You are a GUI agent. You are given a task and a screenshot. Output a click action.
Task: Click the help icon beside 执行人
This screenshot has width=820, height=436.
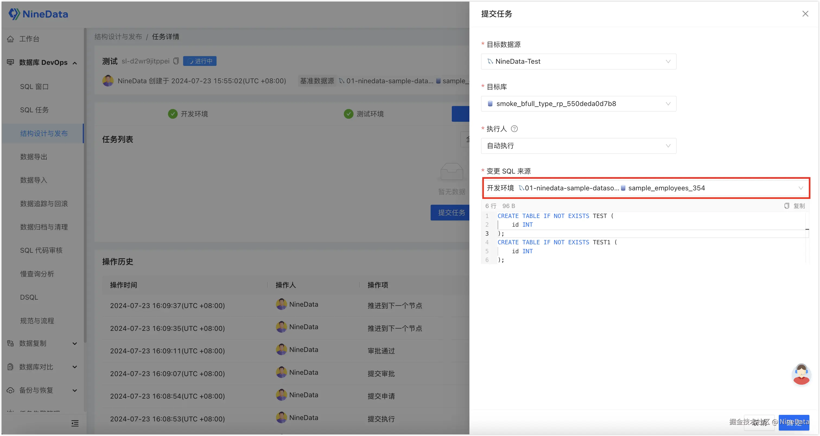click(514, 129)
